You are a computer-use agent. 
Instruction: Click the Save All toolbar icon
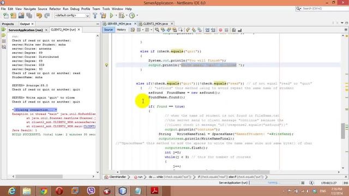point(29,16)
